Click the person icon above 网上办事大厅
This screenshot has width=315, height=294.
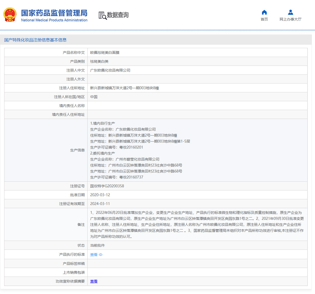click(x=290, y=11)
